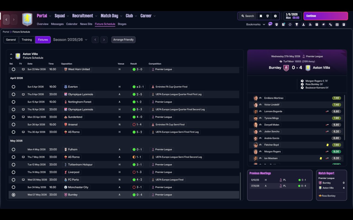Go to next season with right chevron
The height and width of the screenshot is (220, 353).
click(x=104, y=40)
